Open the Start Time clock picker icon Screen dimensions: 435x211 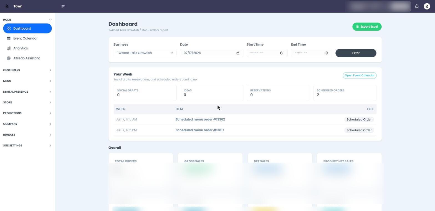pyautogui.click(x=282, y=53)
